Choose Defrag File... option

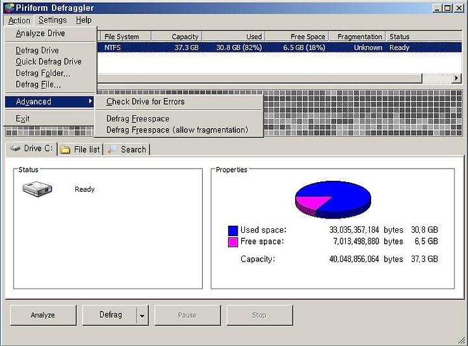pos(51,85)
